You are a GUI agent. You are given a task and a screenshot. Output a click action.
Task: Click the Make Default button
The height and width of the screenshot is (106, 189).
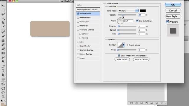click(122, 59)
